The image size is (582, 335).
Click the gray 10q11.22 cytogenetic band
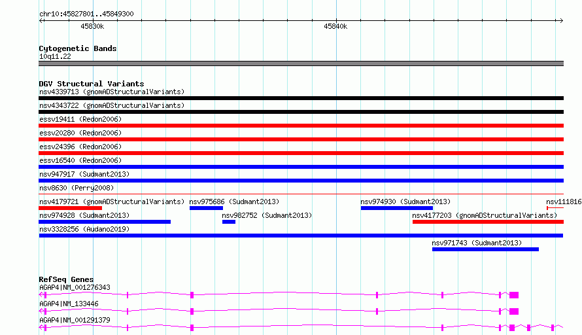pyautogui.click(x=301, y=63)
